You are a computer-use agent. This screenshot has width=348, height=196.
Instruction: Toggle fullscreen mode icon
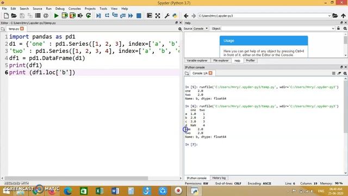158,16
